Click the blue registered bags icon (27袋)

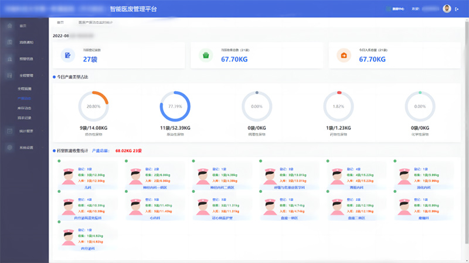(68, 56)
